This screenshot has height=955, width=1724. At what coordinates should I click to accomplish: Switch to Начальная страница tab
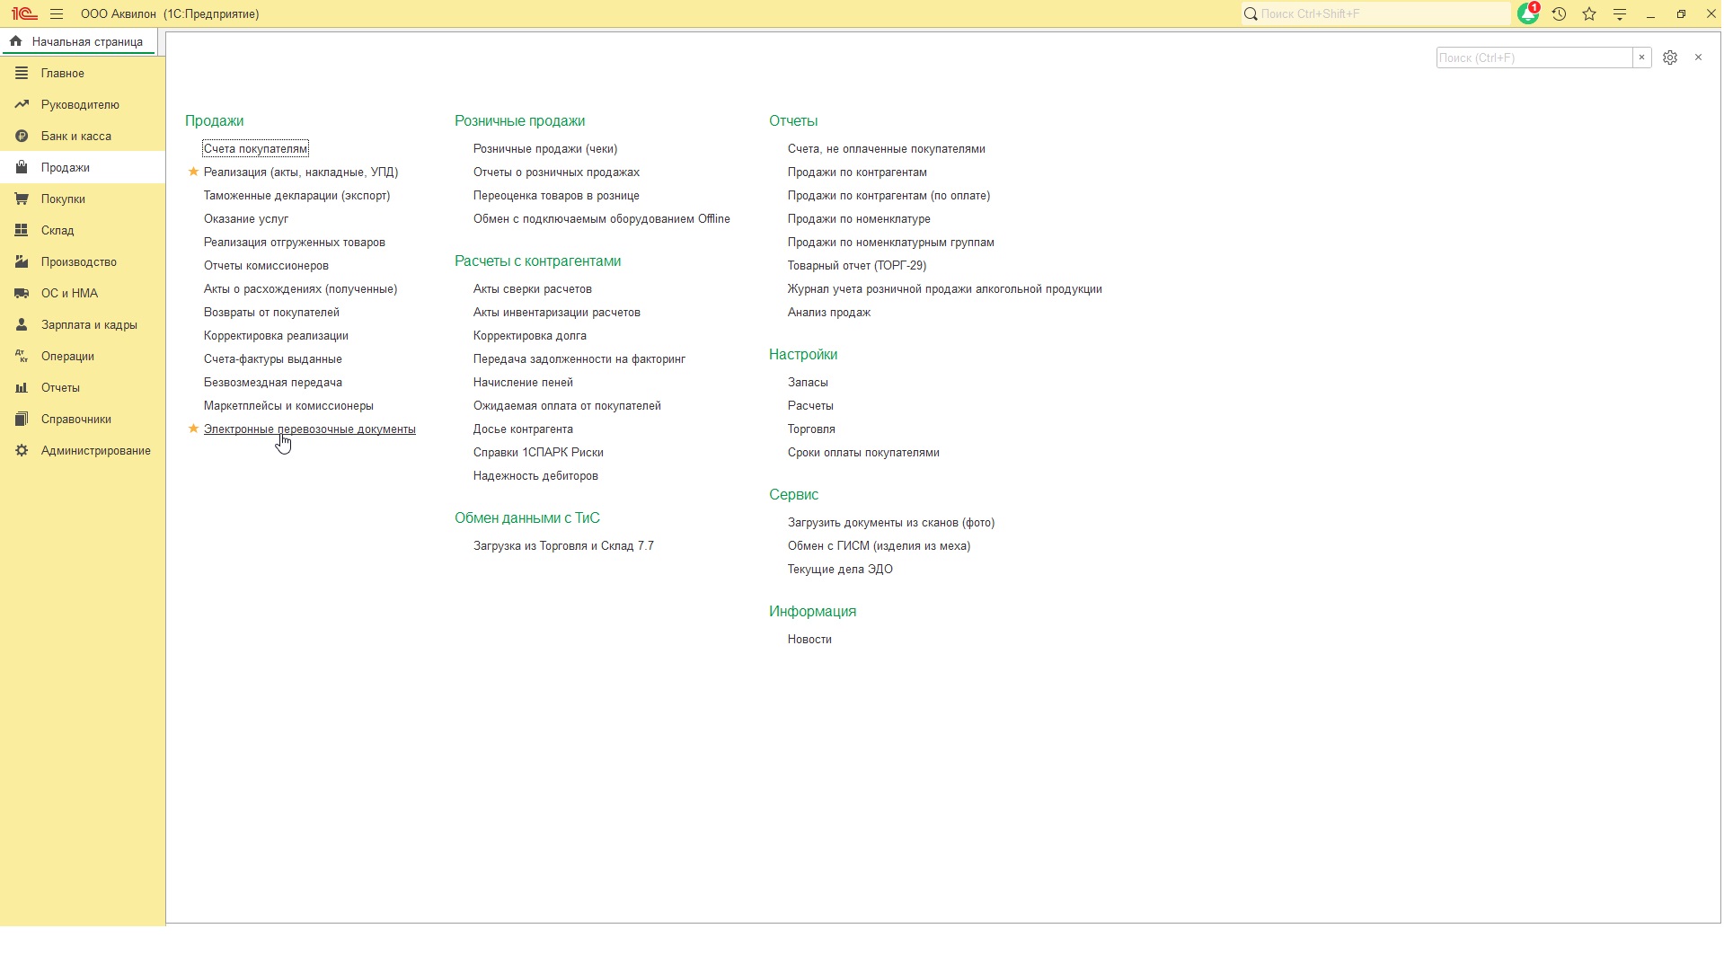tap(79, 41)
